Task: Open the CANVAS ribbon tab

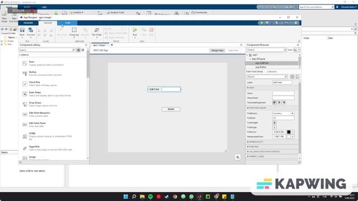Action: click(48, 23)
